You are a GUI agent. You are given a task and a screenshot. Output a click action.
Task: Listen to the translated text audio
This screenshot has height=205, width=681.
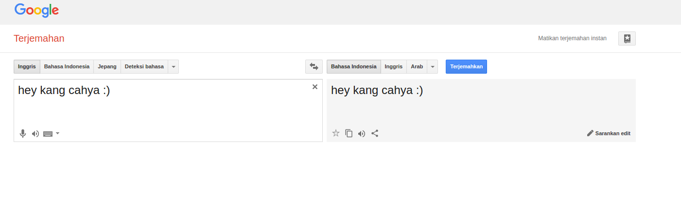coord(362,133)
